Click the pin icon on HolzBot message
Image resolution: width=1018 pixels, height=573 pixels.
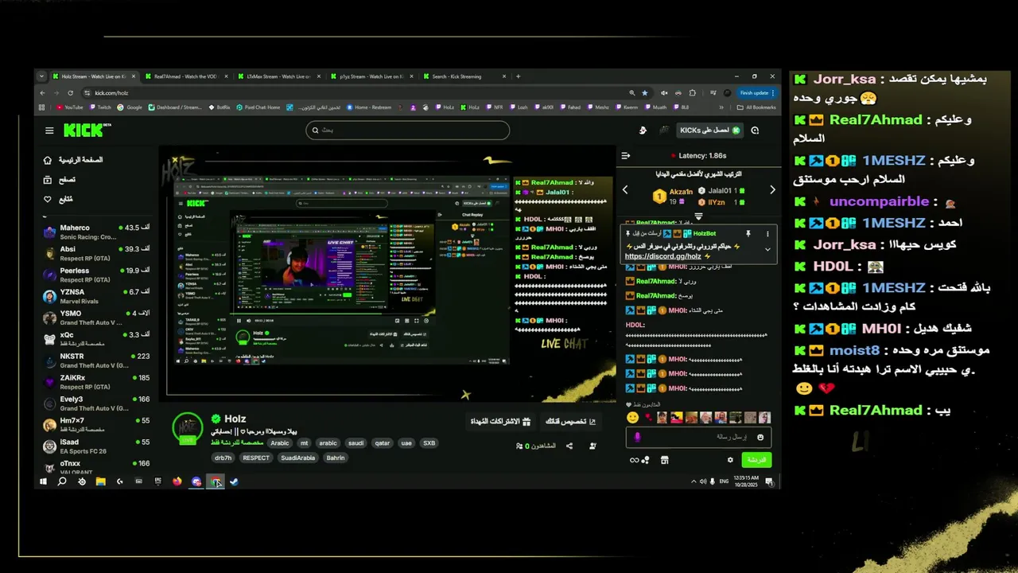pos(748,234)
